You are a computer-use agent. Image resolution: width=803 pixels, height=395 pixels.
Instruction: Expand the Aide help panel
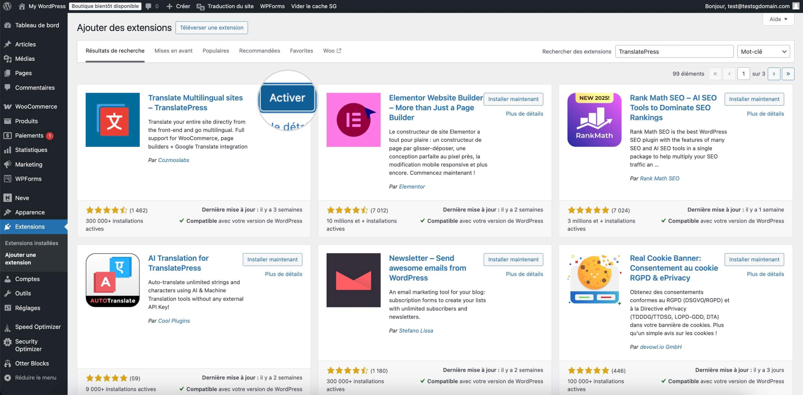[x=778, y=19]
